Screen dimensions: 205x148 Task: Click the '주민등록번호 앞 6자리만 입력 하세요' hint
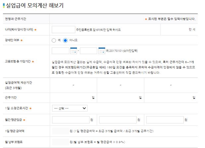pos(98,30)
